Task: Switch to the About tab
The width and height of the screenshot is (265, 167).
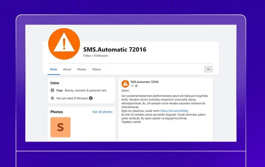Action: click(x=67, y=69)
